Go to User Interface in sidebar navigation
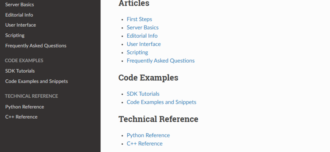The width and height of the screenshot is (330, 152). click(20, 25)
